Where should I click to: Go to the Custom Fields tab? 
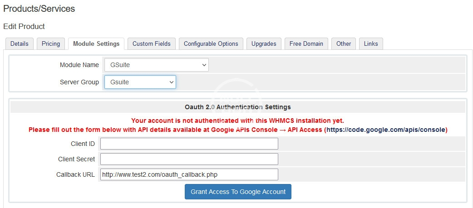coord(152,44)
